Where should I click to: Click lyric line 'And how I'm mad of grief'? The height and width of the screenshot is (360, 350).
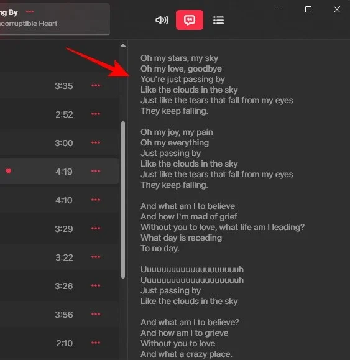point(189,216)
